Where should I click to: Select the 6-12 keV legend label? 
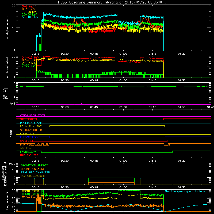point(29,9)
